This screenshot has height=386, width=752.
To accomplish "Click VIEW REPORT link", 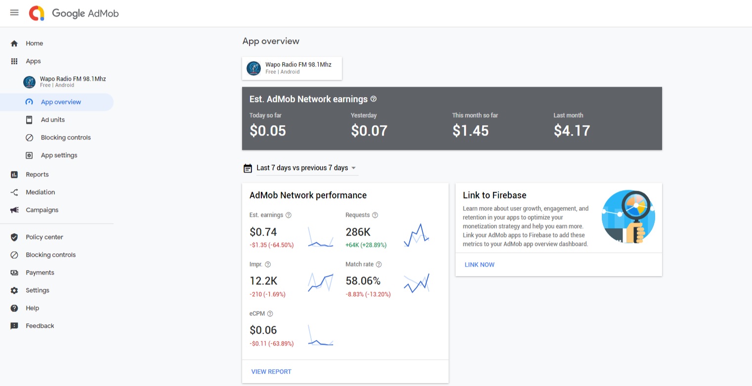I will (271, 372).
